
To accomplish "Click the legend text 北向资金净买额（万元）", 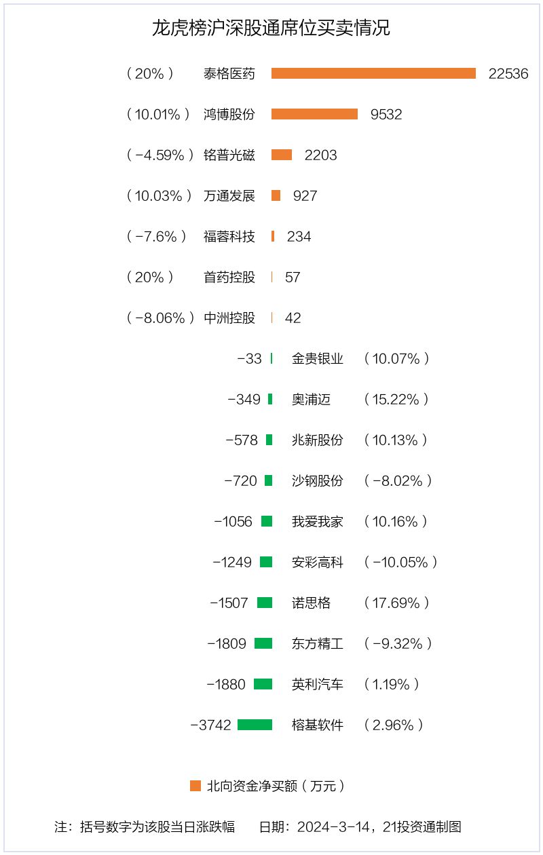I will tap(276, 786).
